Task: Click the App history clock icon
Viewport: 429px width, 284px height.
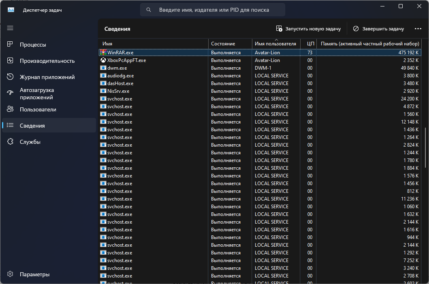Action: 10,77
